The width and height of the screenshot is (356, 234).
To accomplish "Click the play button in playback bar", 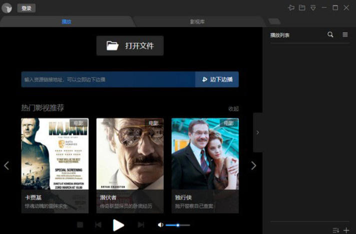I will click(x=118, y=225).
